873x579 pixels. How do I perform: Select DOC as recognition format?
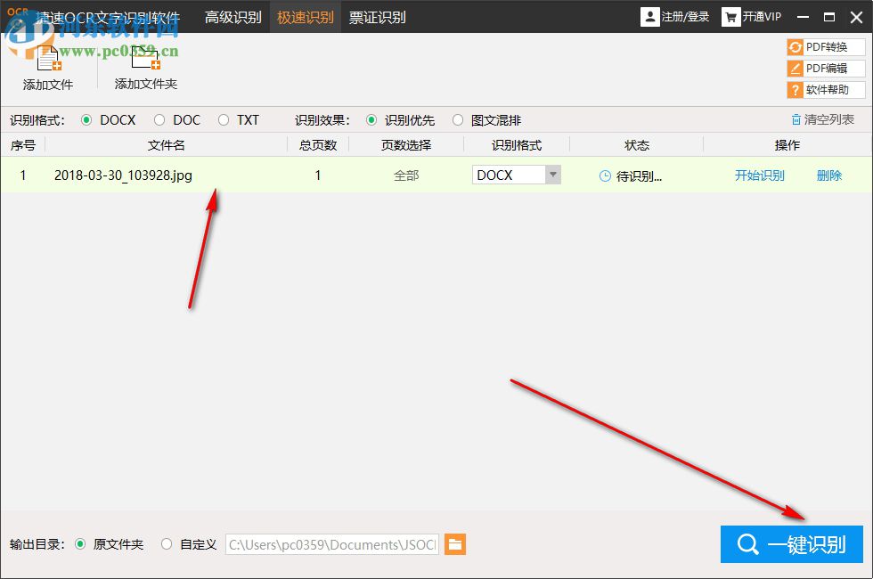pos(159,119)
